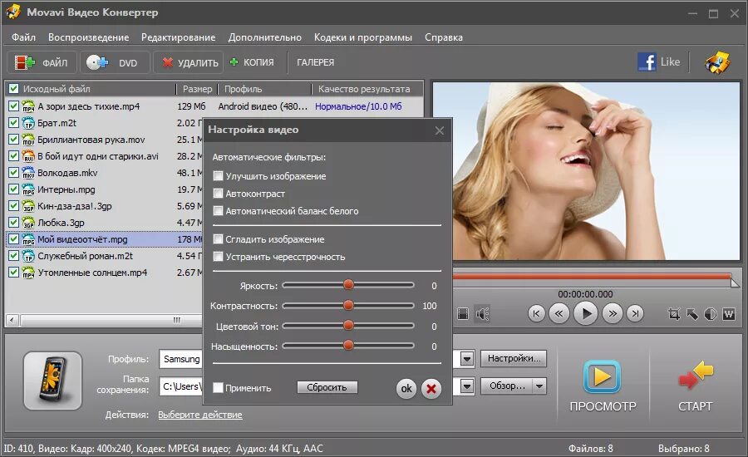Click the Насыщенность slider handle
This screenshot has width=748, height=457.
[x=348, y=346]
